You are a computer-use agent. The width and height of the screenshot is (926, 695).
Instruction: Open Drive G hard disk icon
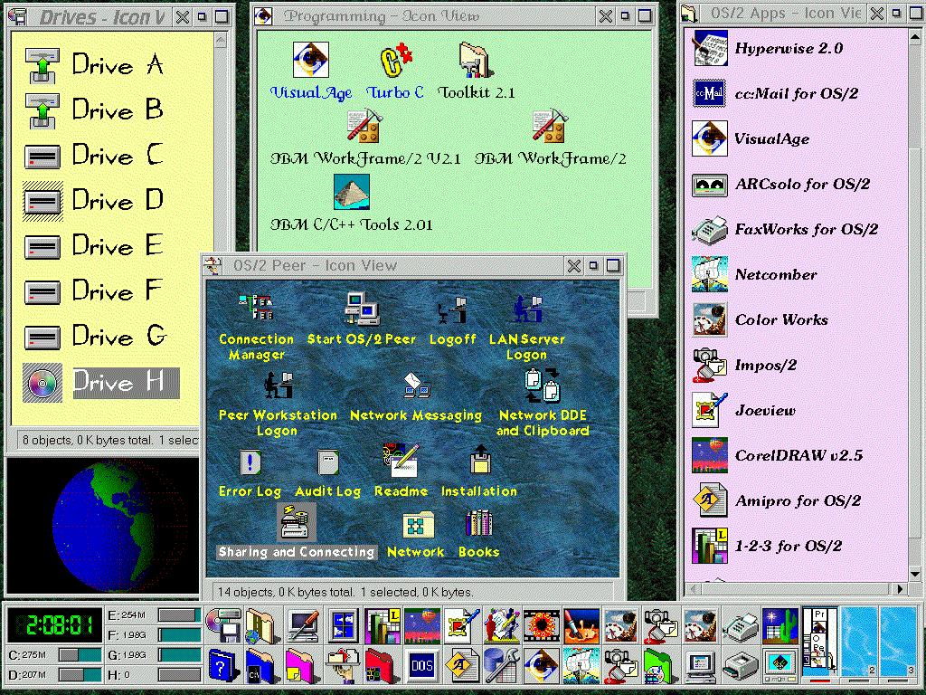[42, 337]
